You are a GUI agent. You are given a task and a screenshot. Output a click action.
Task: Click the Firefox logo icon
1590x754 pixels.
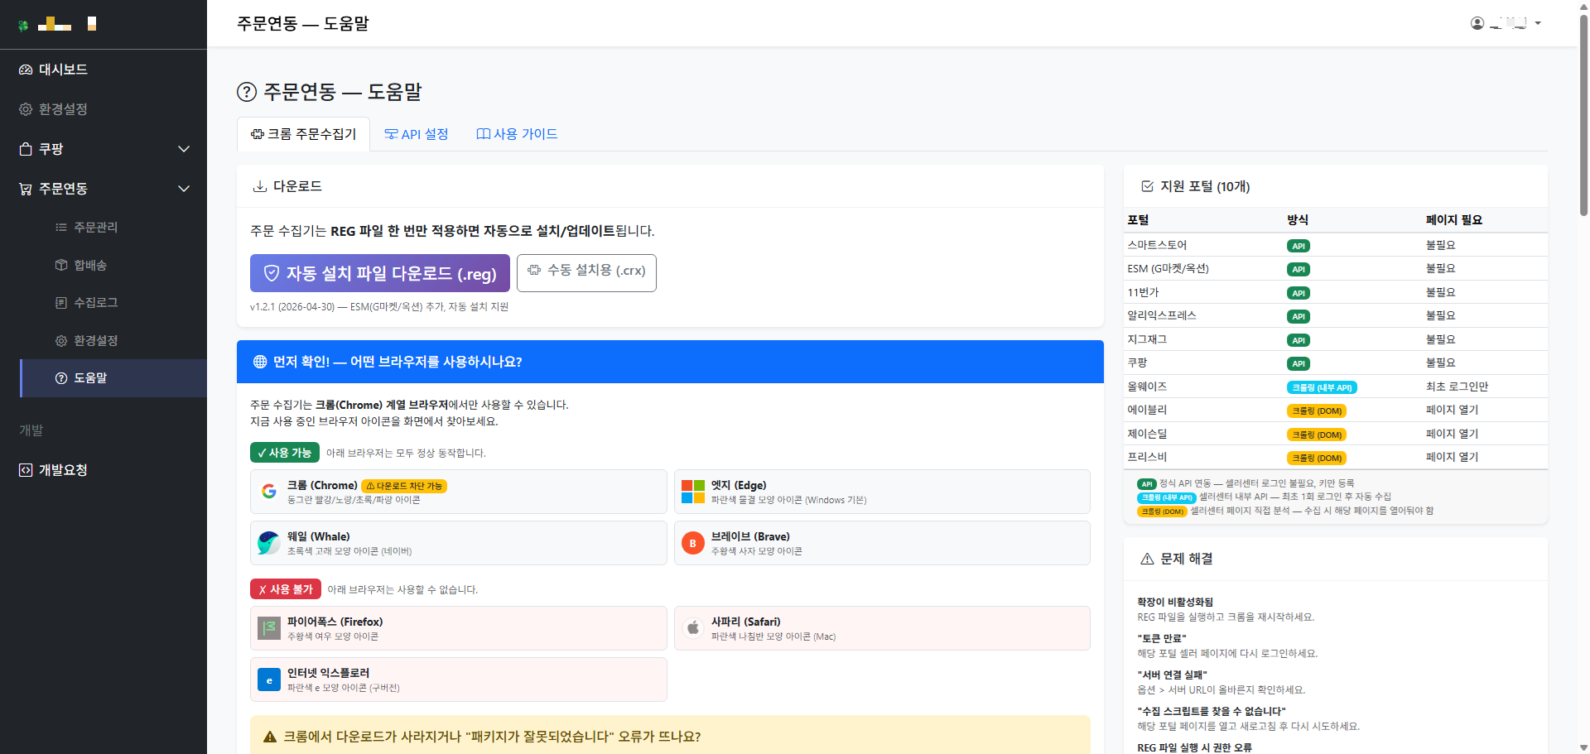269,628
